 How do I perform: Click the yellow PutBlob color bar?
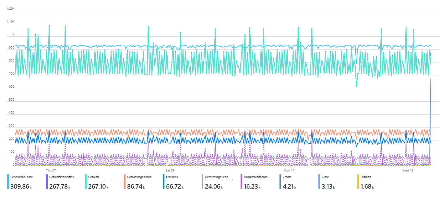tap(358, 182)
